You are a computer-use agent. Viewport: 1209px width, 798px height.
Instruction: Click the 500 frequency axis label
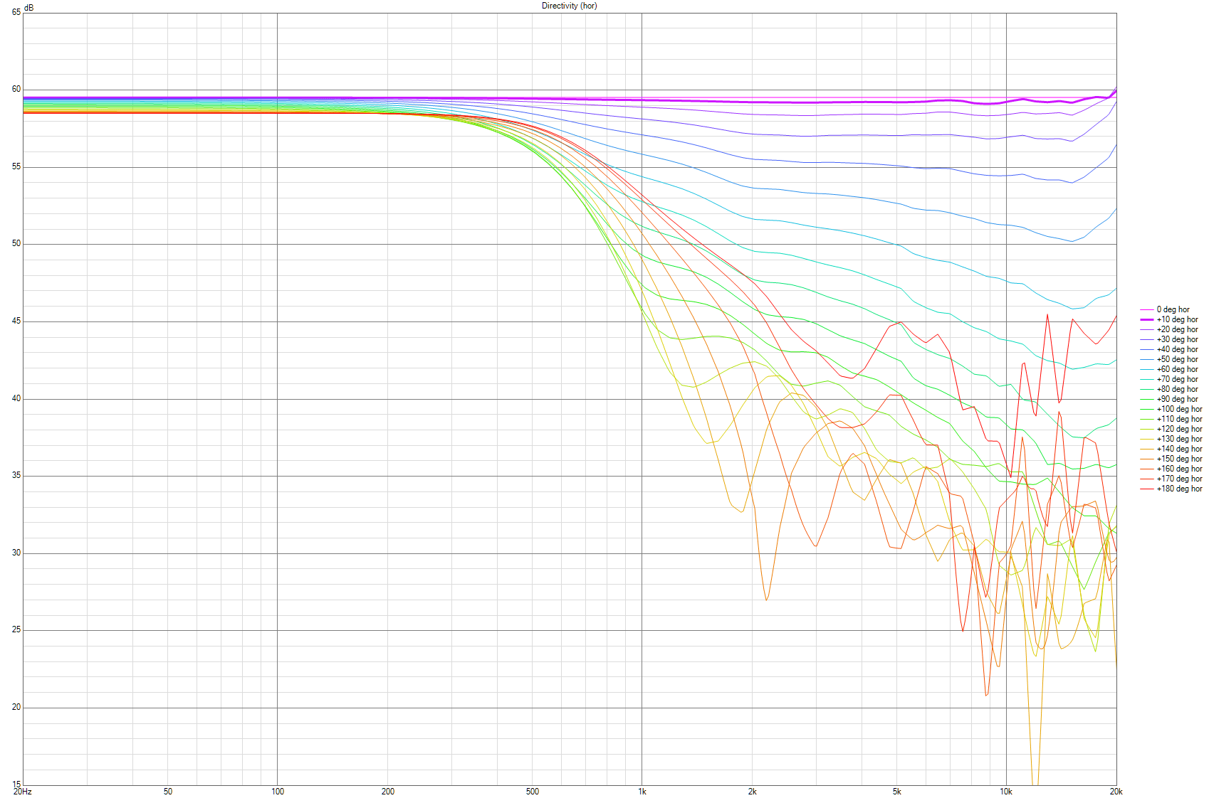pyautogui.click(x=532, y=792)
